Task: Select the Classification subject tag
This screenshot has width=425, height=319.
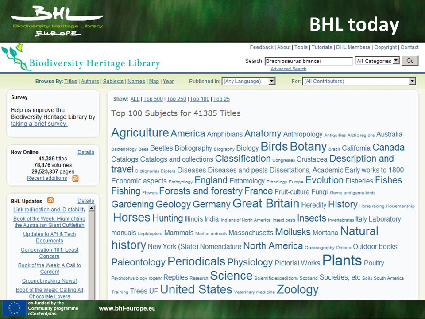Action: 243,159
